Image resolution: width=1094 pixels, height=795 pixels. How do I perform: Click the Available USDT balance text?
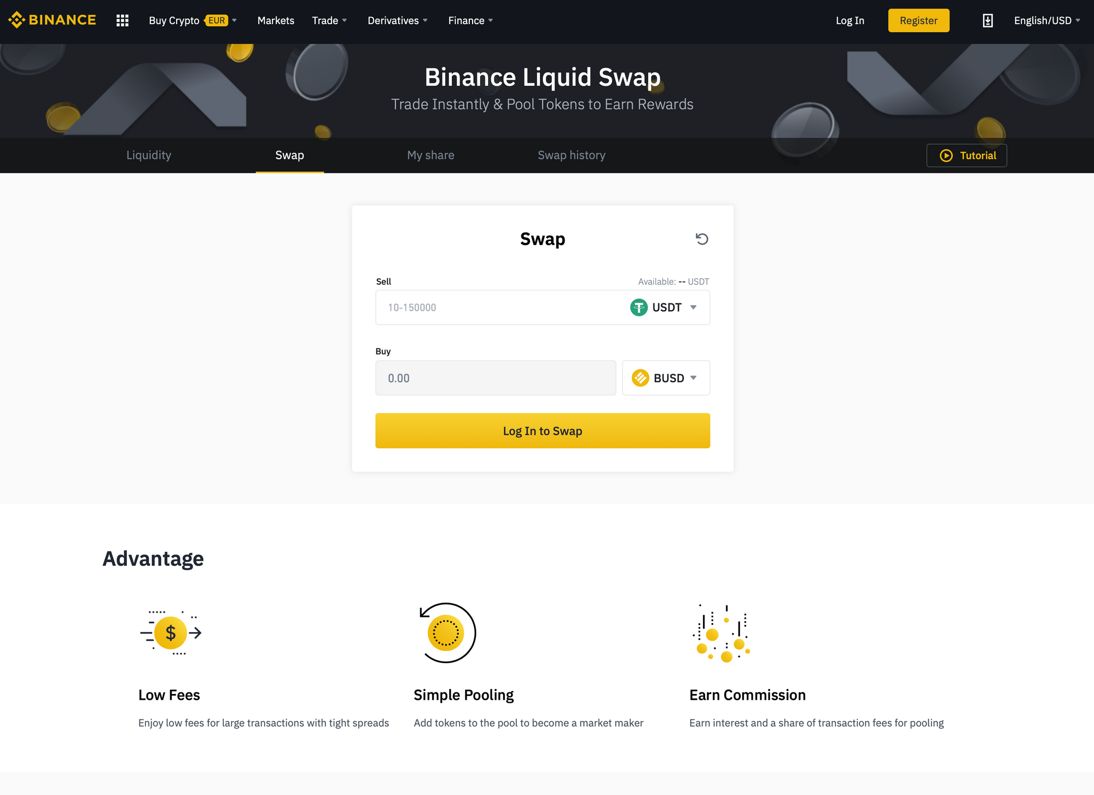(673, 282)
